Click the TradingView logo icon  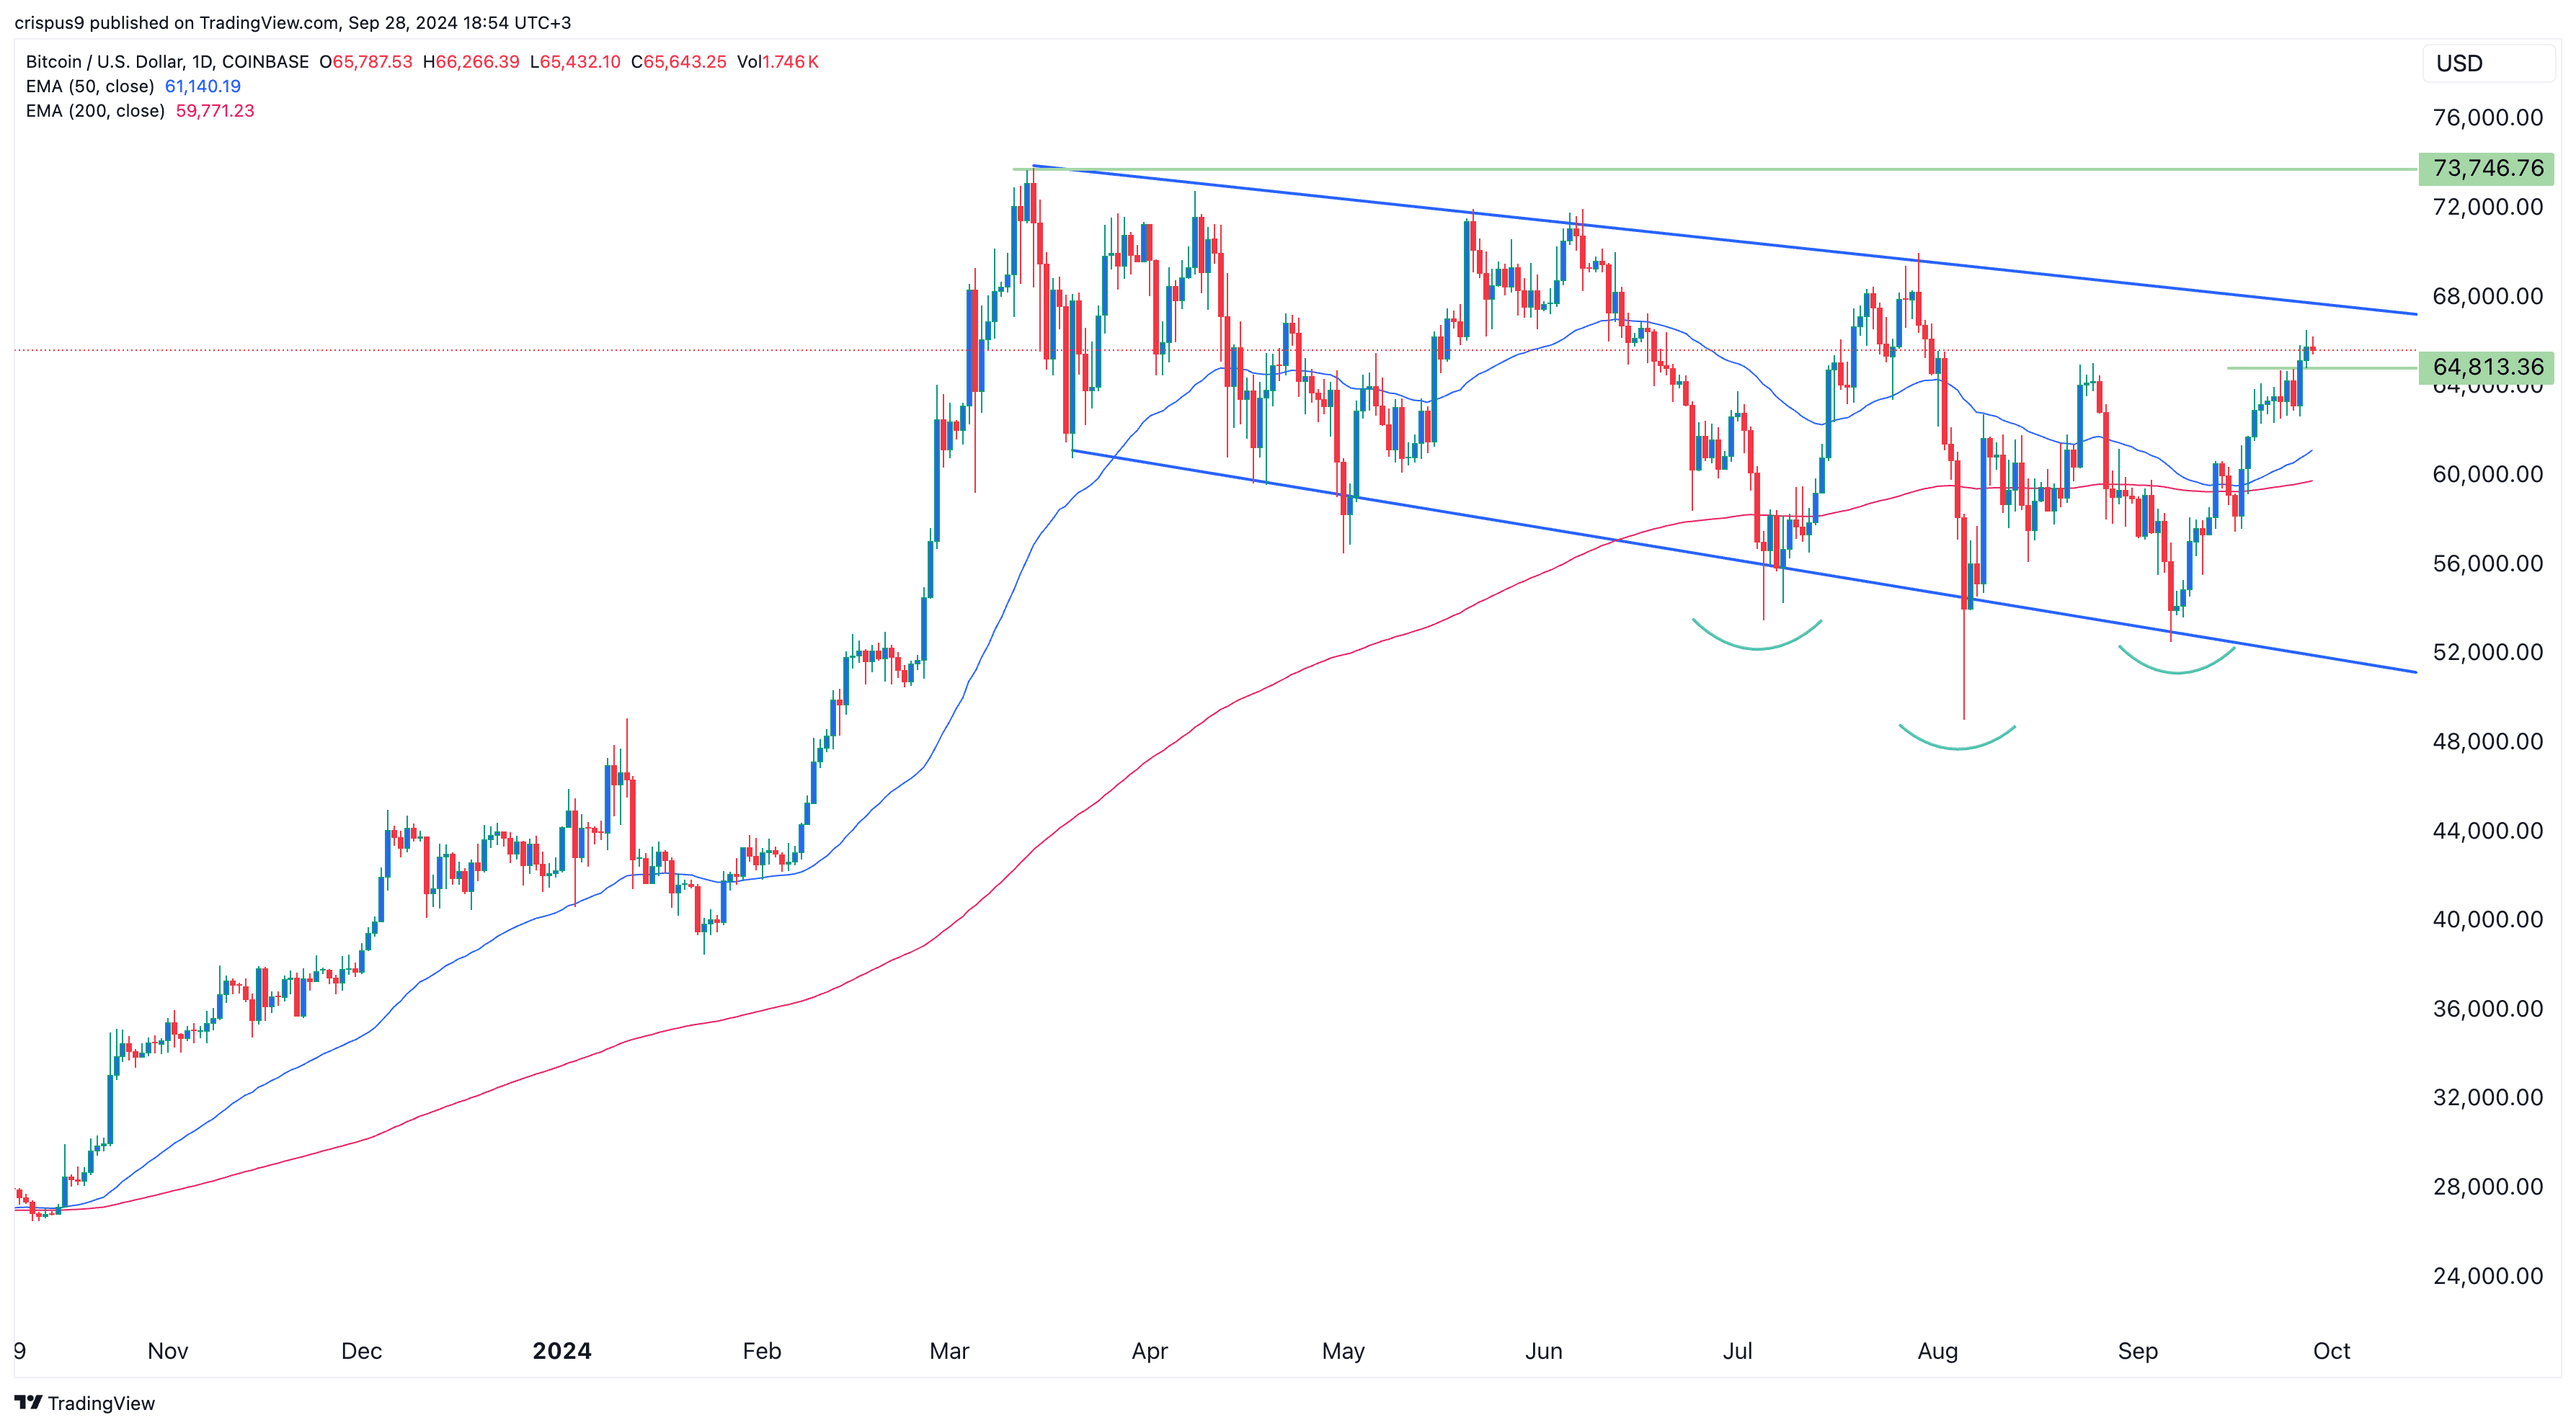point(28,1402)
